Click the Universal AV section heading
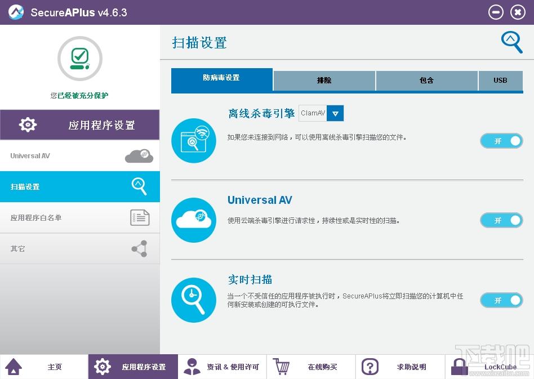This screenshot has height=379, width=534. 260,200
